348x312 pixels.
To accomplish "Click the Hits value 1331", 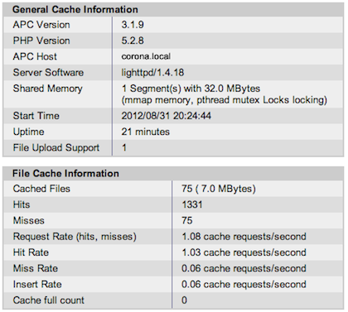I will (192, 204).
